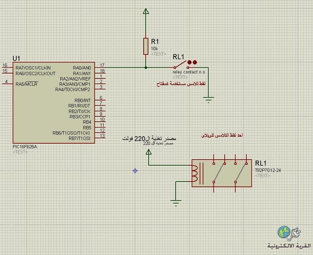Click pin number 13 on U1

pos(102,136)
